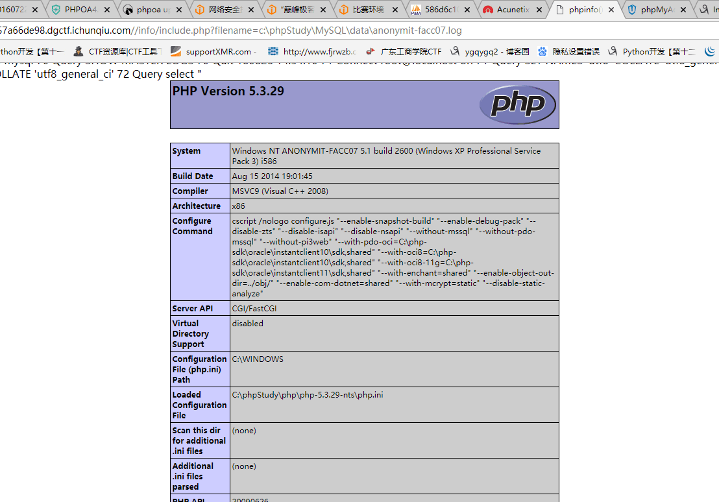This screenshot has width=719, height=502.
Task: Click the Server API row label
Action: (193, 309)
